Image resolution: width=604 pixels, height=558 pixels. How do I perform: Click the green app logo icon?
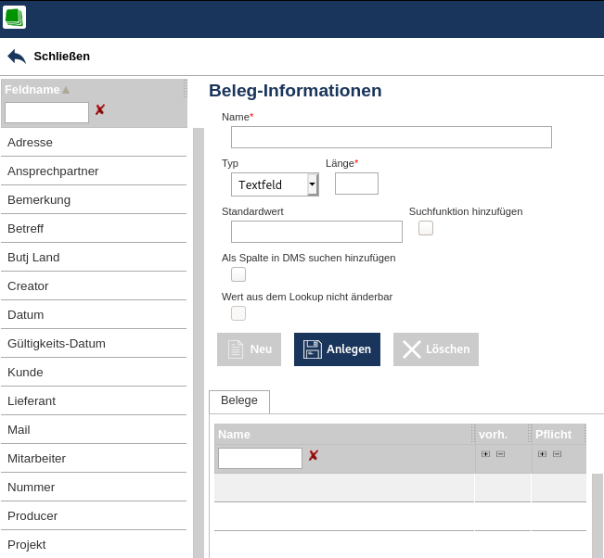[14, 18]
